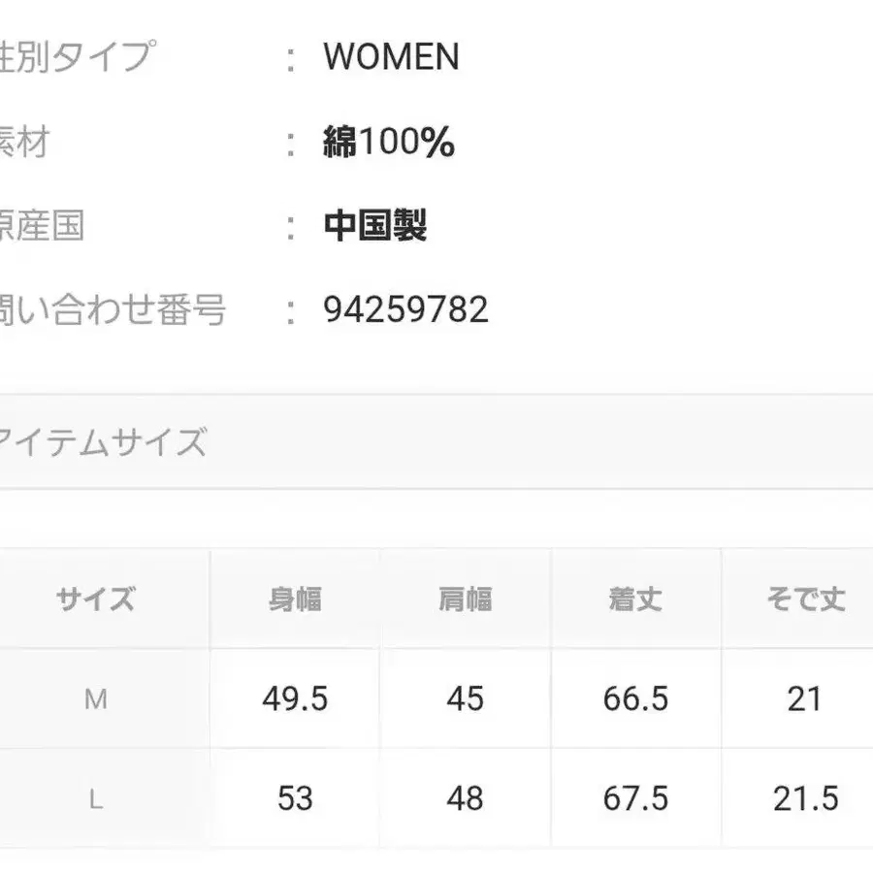Select the 肩幅 column header
The image size is (873, 873).
[465, 599]
